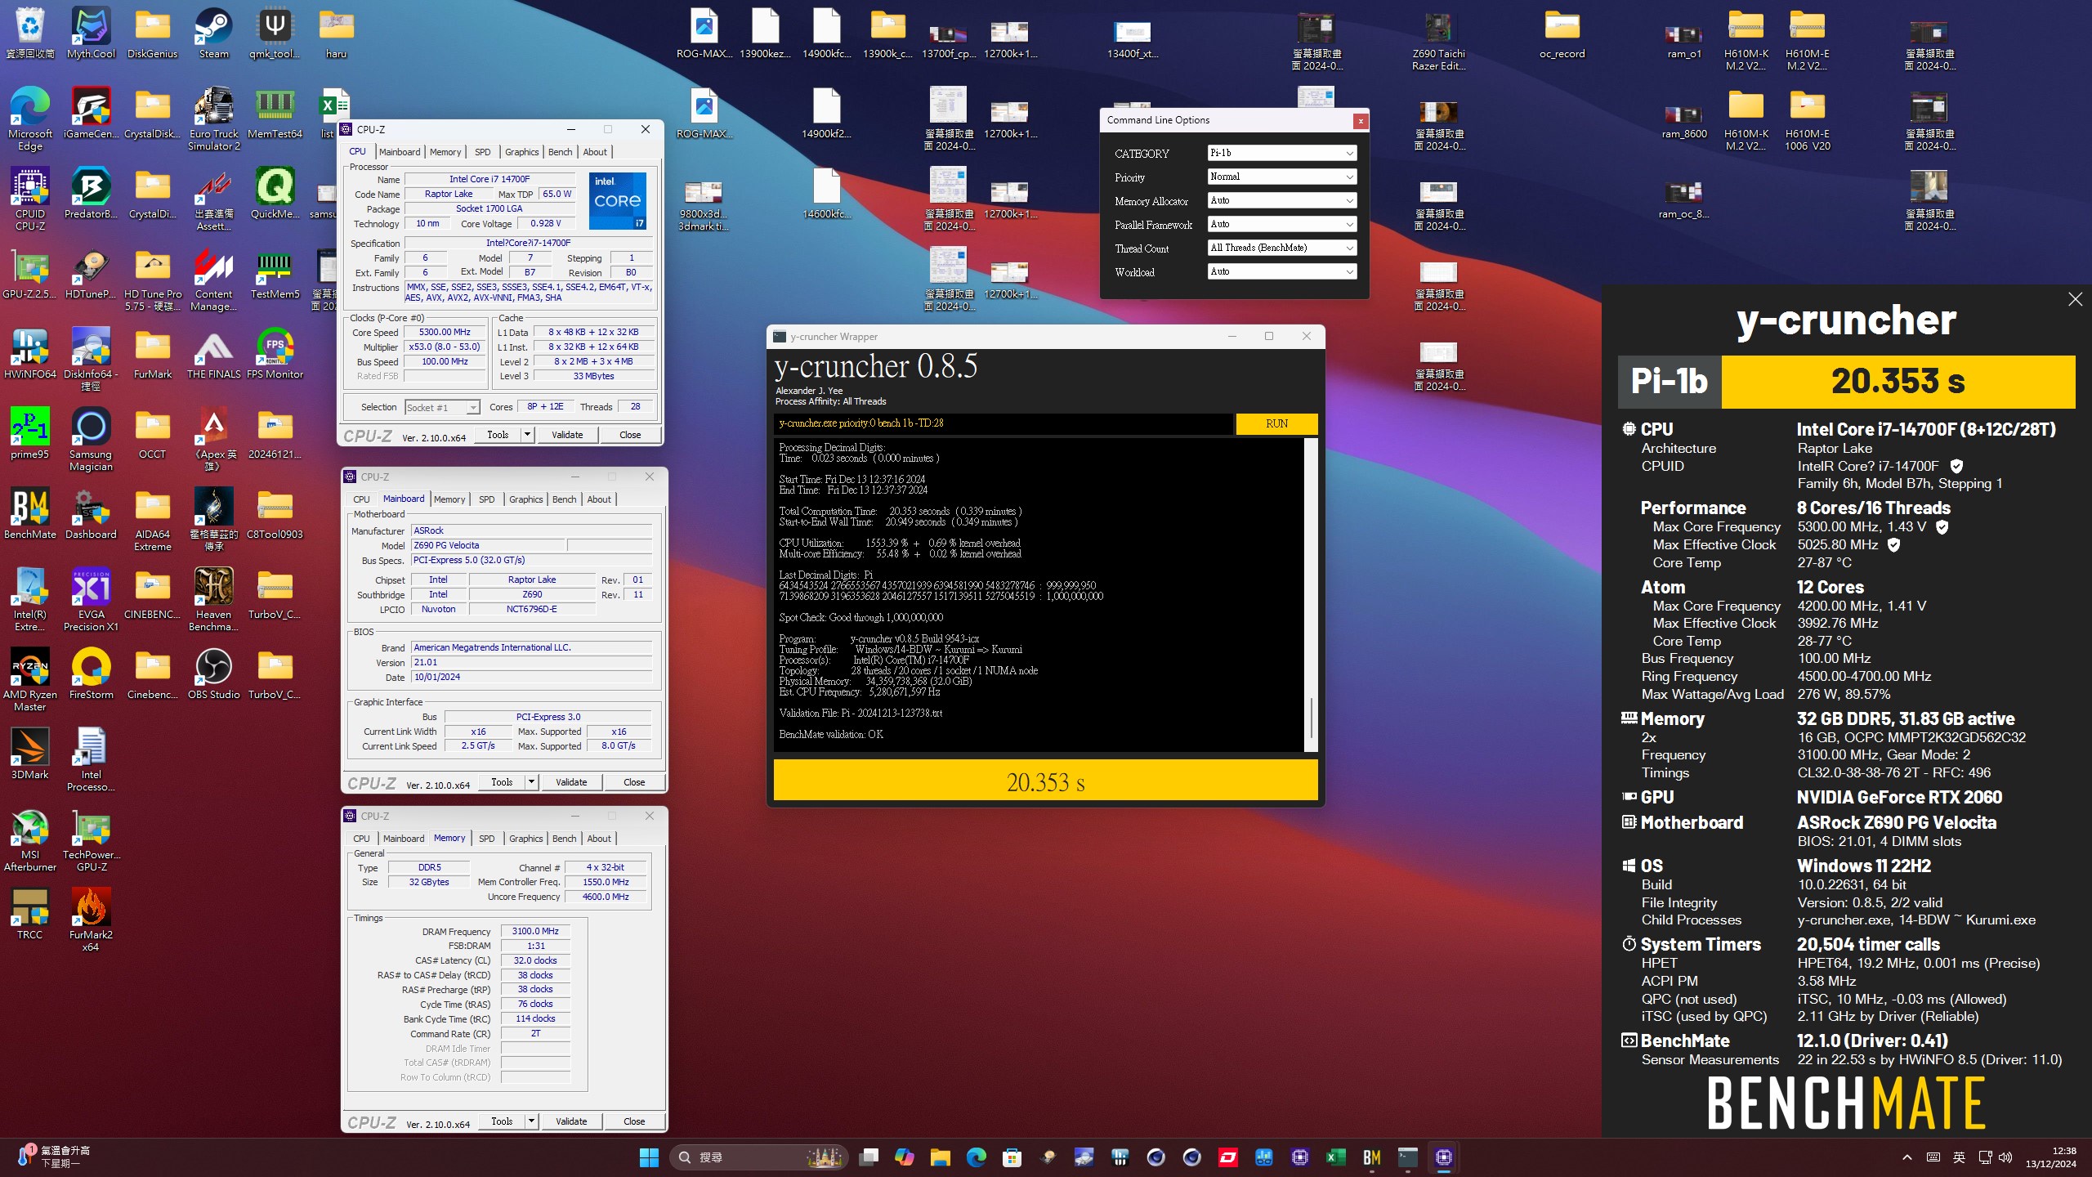
Task: Expand the CATEGORY dropdown showing Pi-1b
Action: [x=1282, y=153]
